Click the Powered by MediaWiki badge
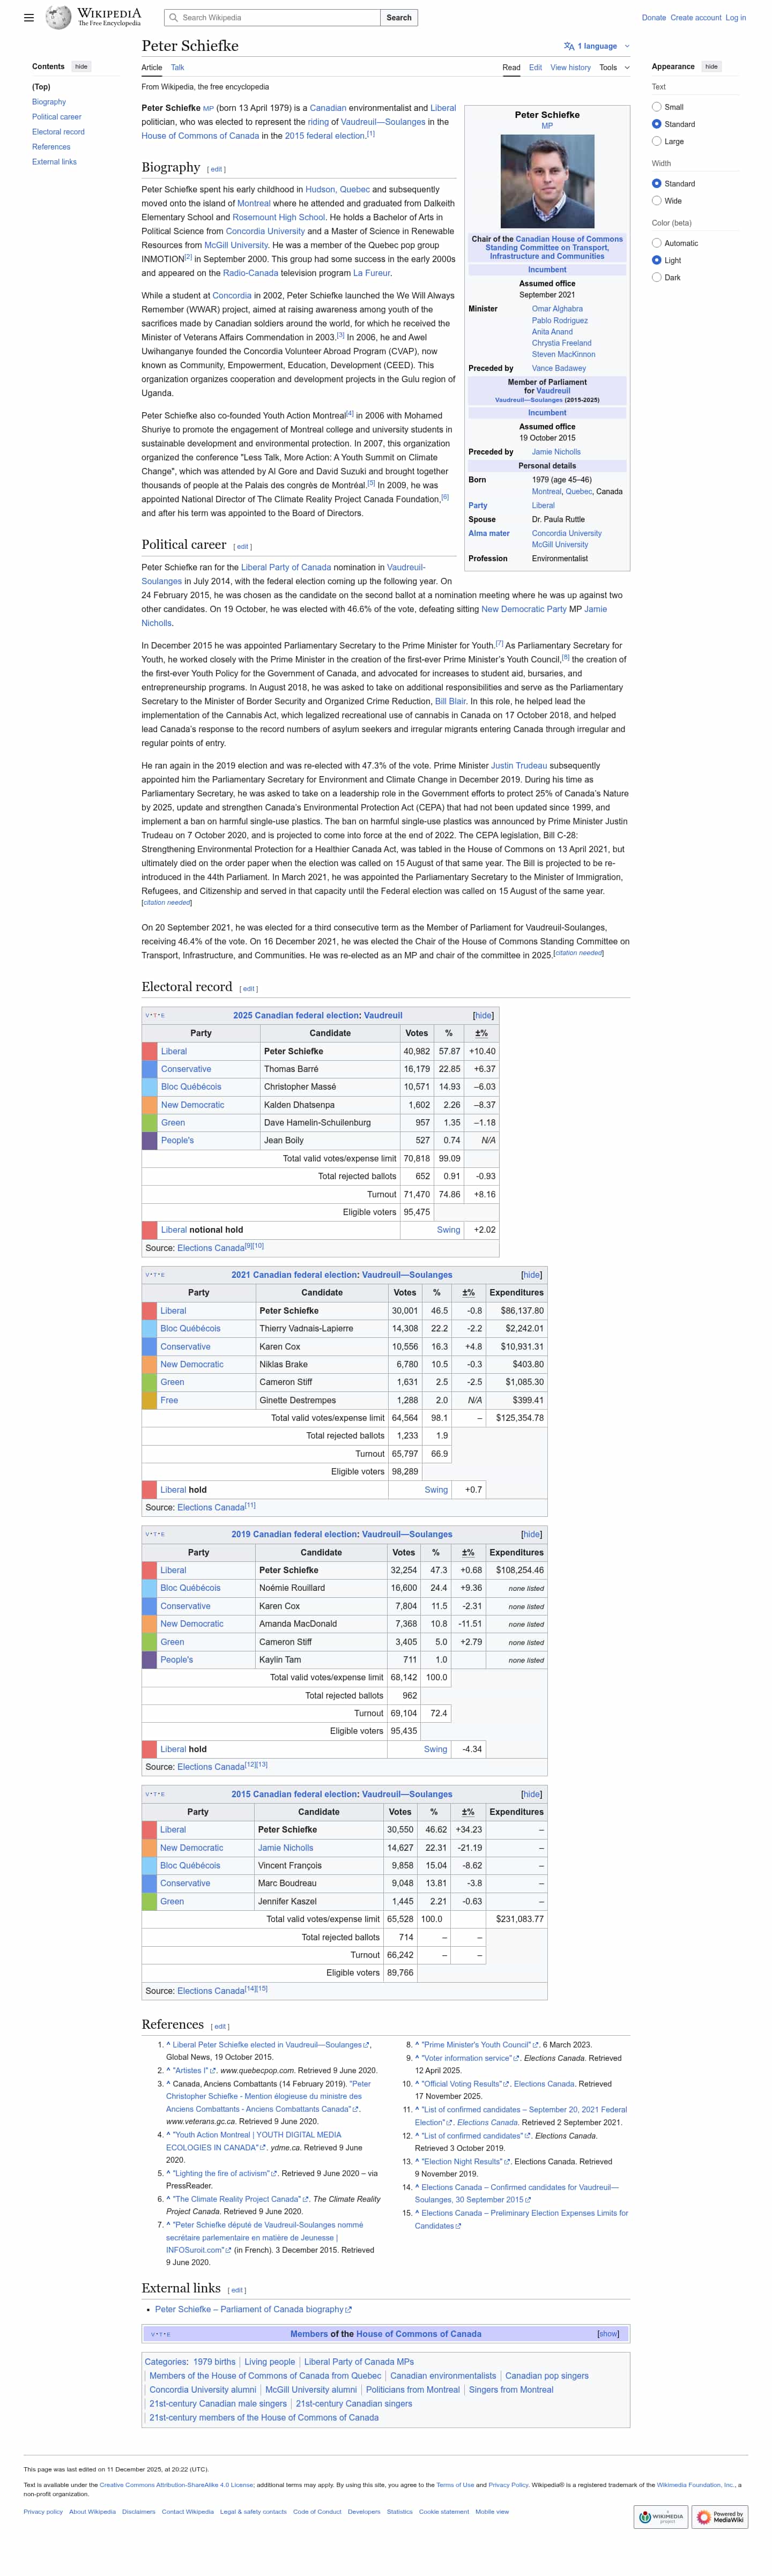The image size is (772, 2576). [x=721, y=2517]
